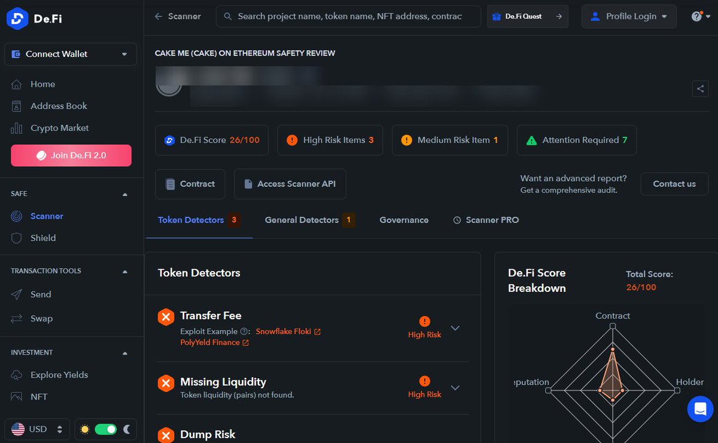This screenshot has width=718, height=443.
Task: Click the moon dark-mode icon
Action: coord(126,429)
